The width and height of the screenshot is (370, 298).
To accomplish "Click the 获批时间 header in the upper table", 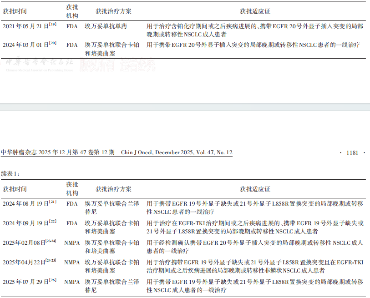I will click(x=15, y=11).
